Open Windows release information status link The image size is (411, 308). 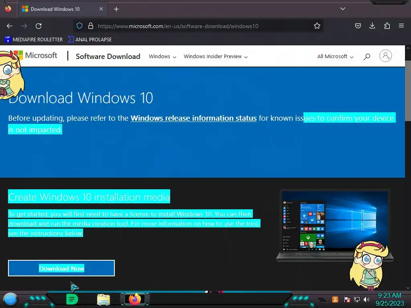tap(193, 118)
